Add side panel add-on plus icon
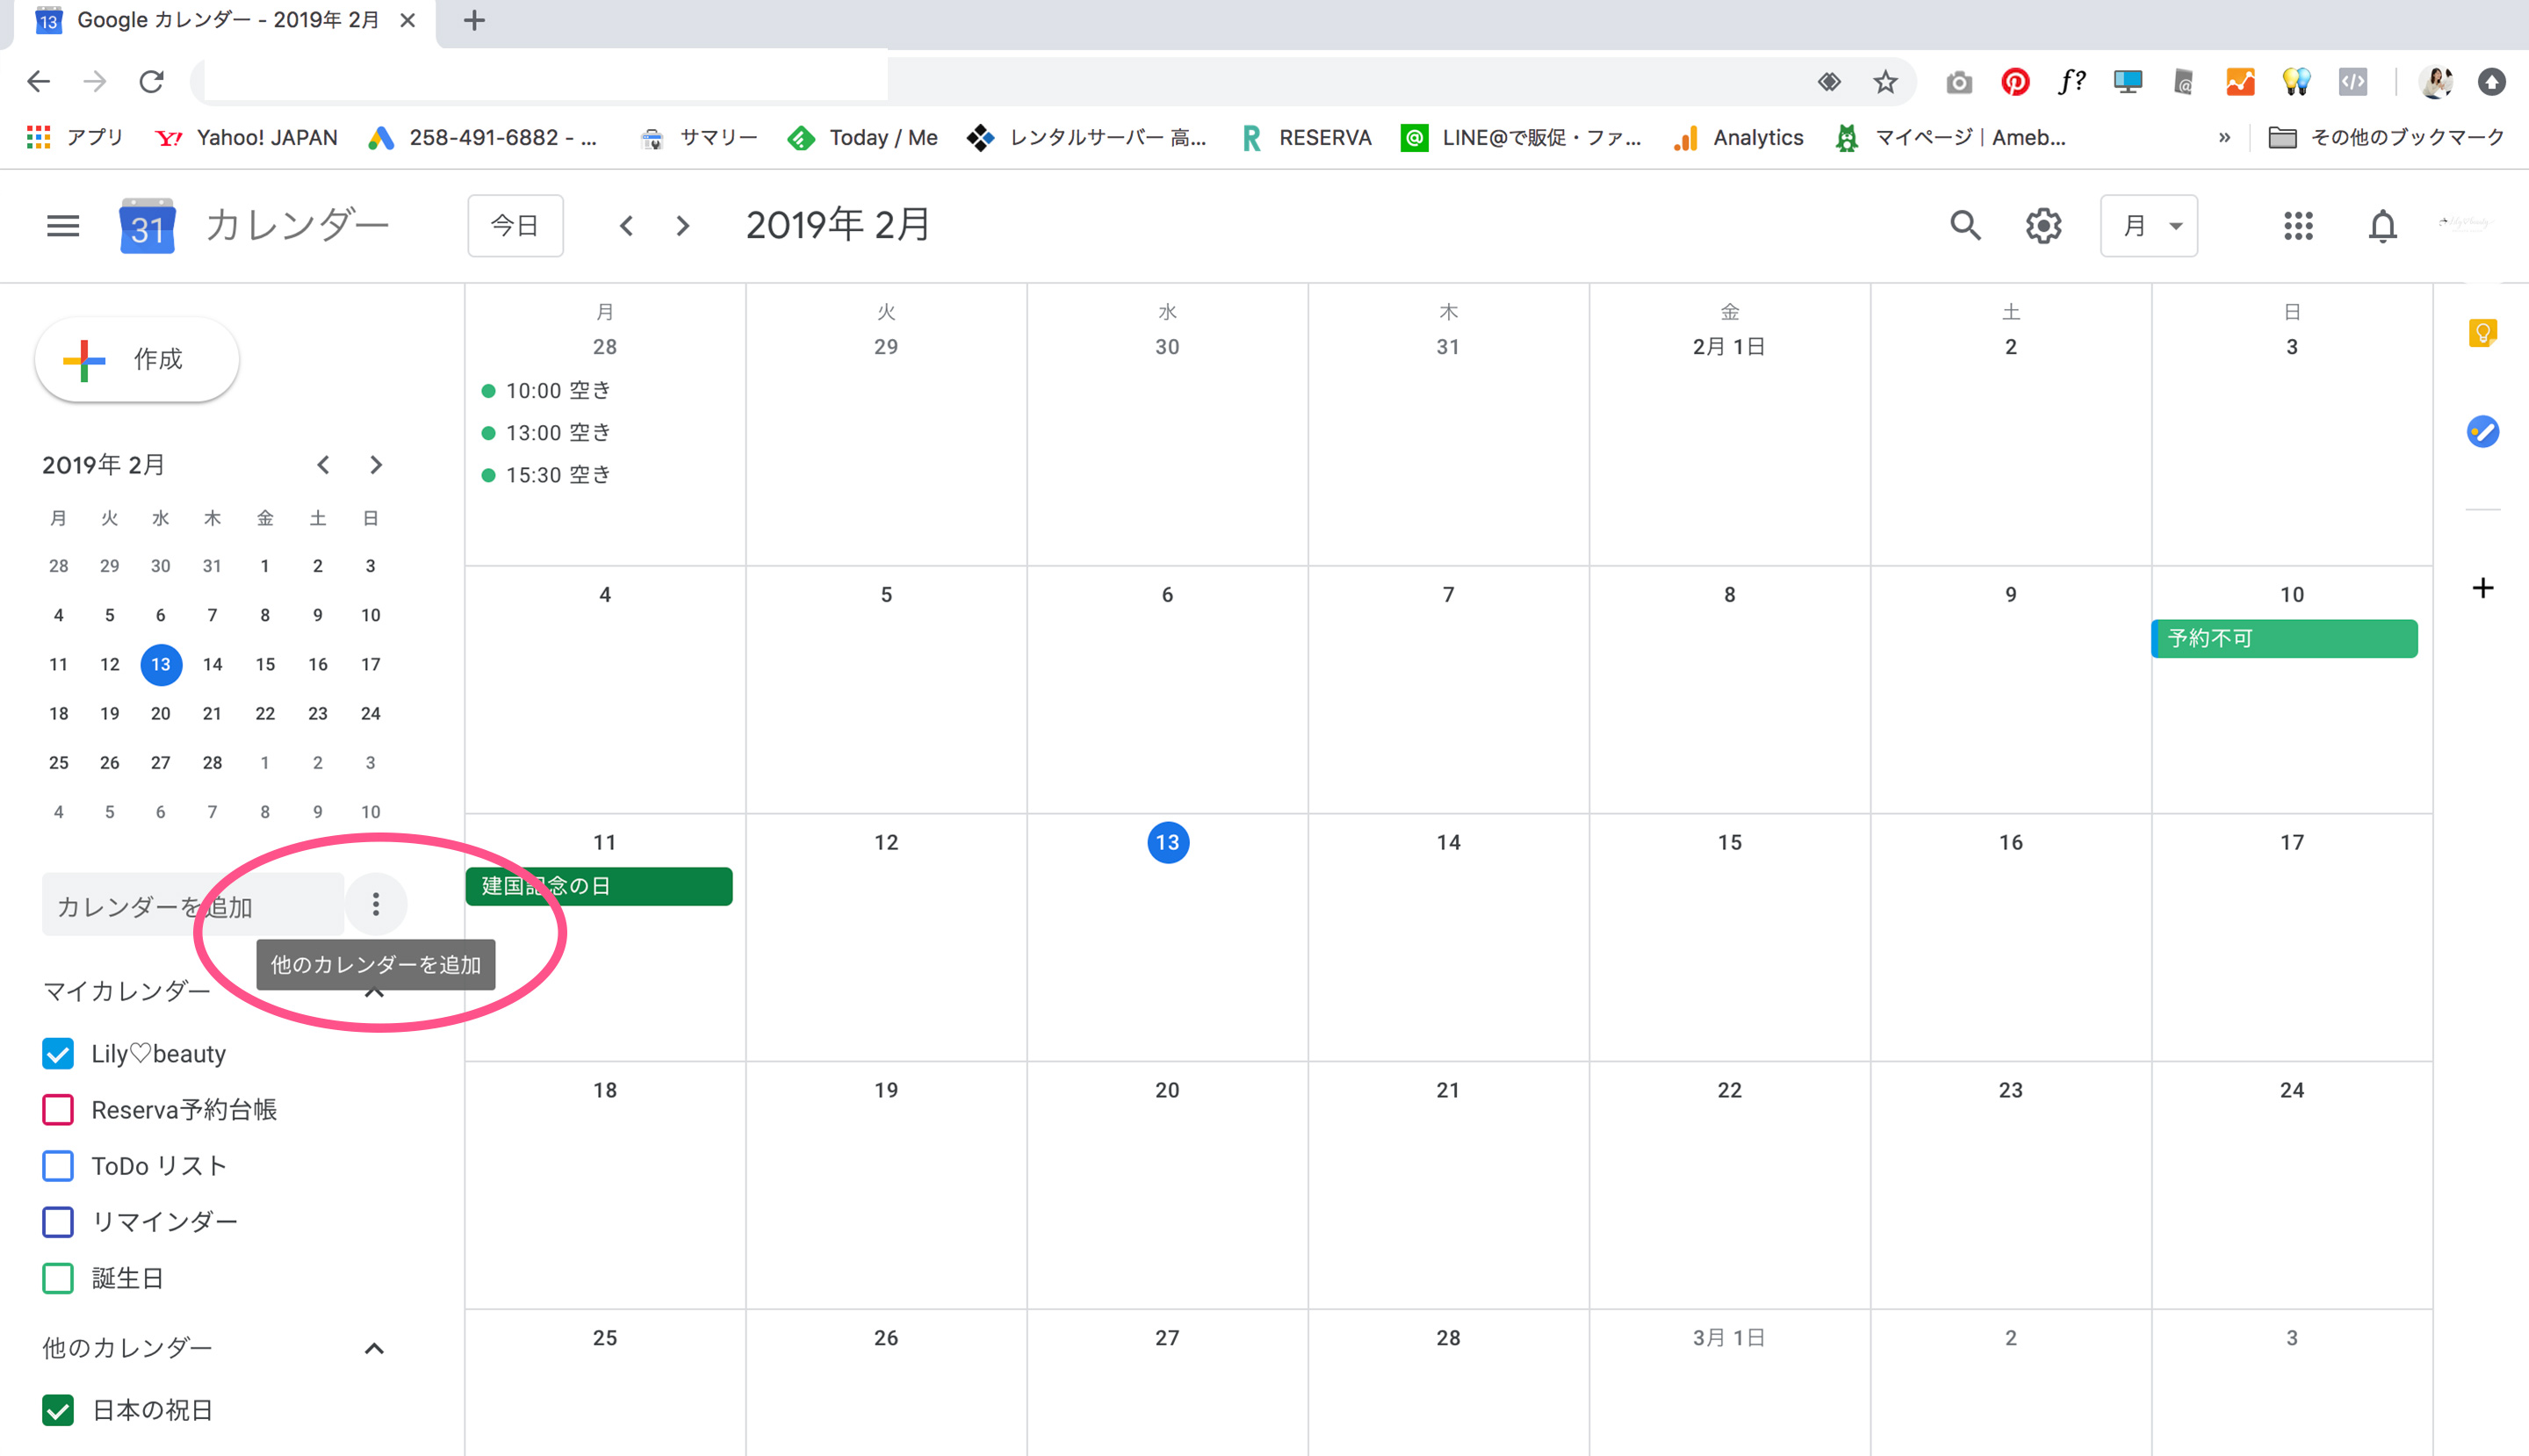The image size is (2529, 1456). (2482, 588)
